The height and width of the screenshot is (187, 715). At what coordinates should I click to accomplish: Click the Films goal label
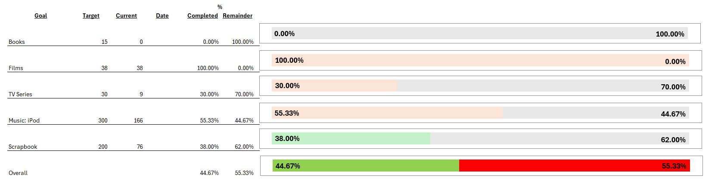[x=16, y=68]
